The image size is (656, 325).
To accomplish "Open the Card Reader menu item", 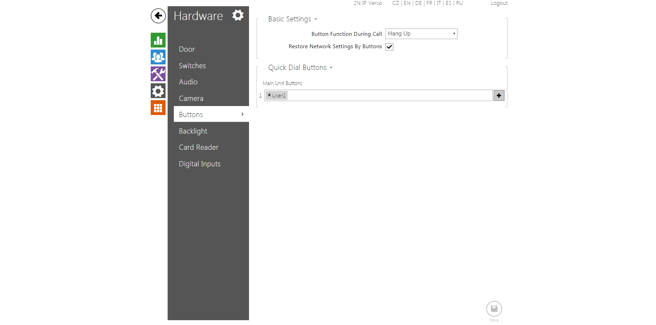I will [199, 147].
